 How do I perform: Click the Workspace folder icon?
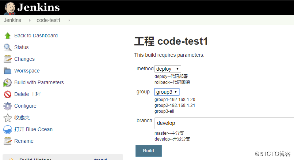(8, 71)
